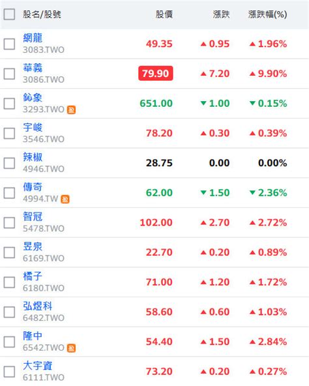Open the 鈊象 stock link
Viewport: 309px width, 386px height.
(x=33, y=98)
